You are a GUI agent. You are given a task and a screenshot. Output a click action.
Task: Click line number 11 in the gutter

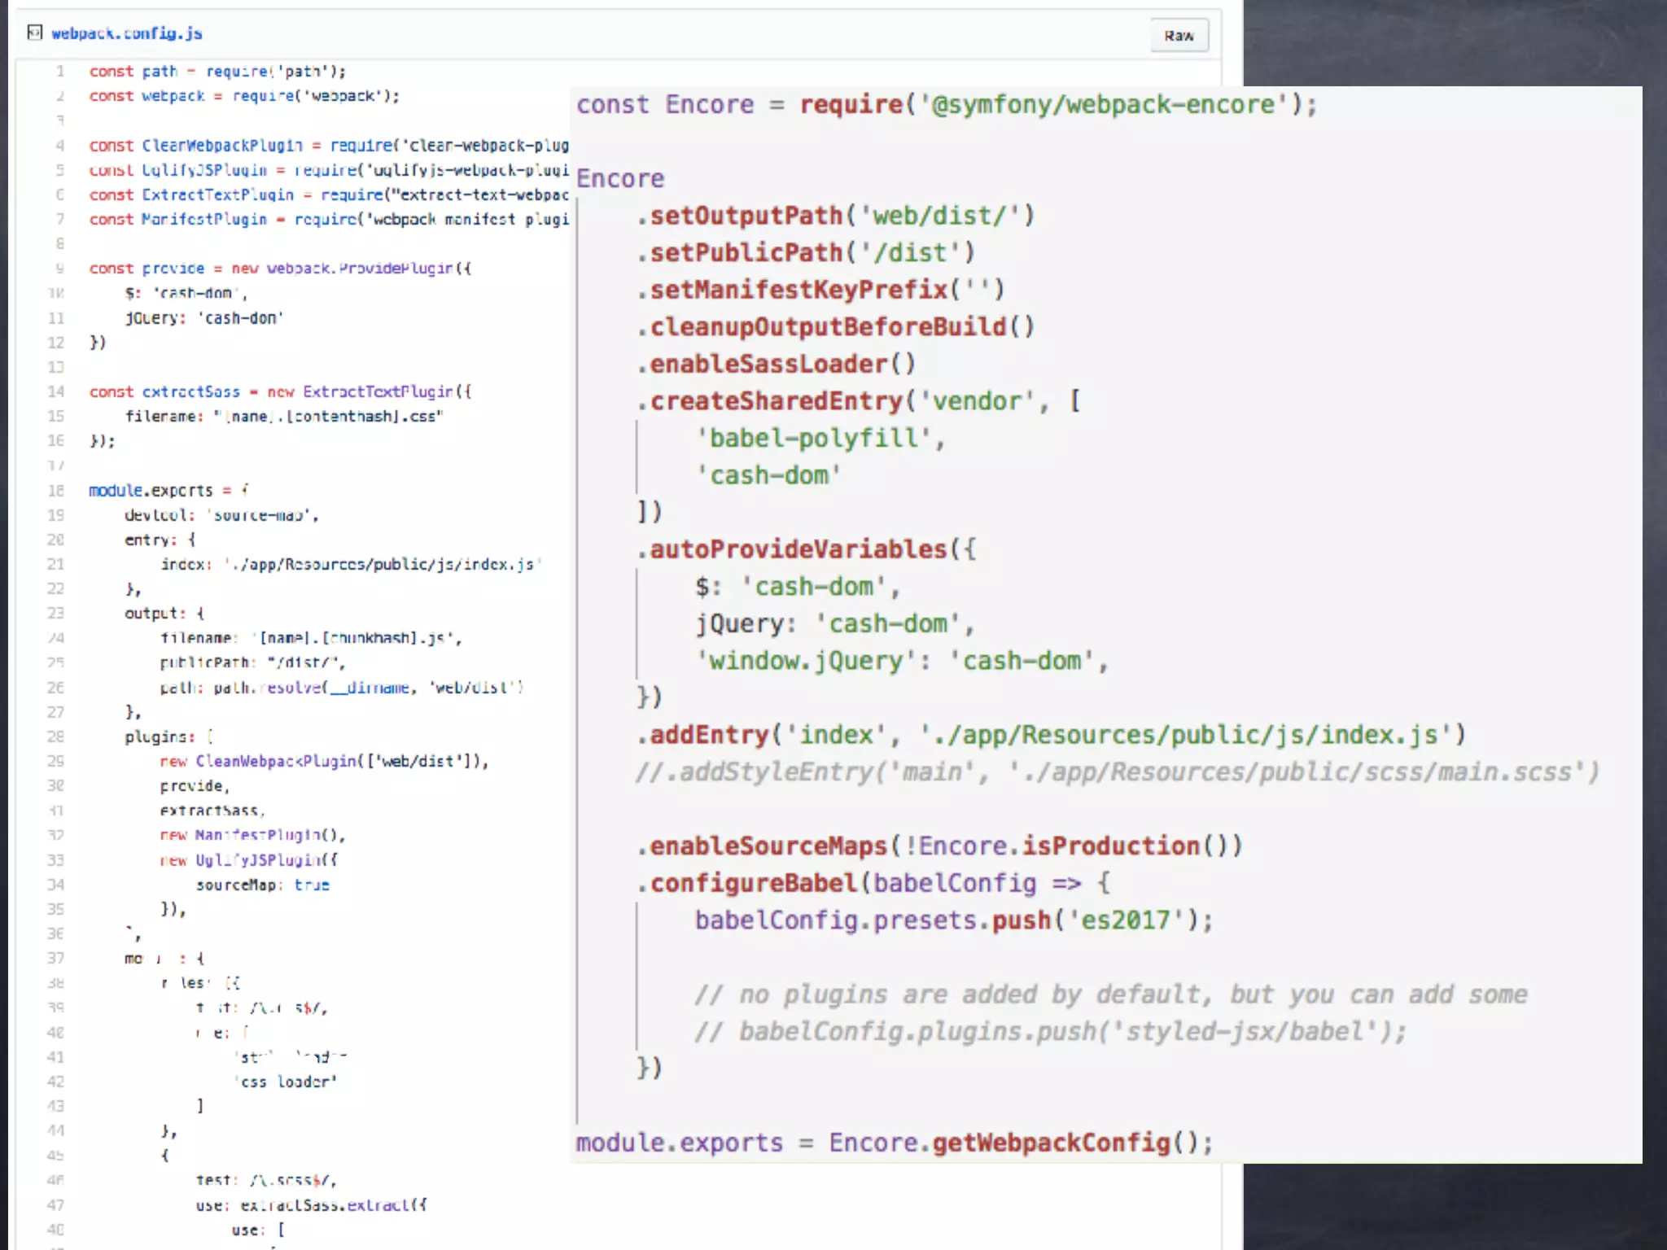pyautogui.click(x=55, y=318)
